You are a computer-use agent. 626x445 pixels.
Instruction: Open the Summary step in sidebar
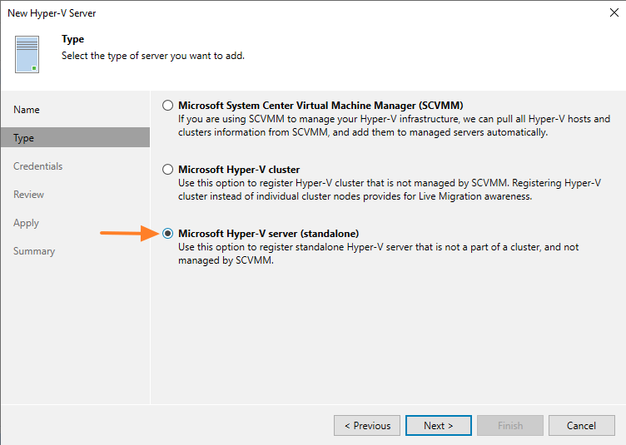pos(34,251)
